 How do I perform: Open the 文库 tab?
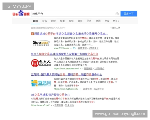[x=107, y=21]
